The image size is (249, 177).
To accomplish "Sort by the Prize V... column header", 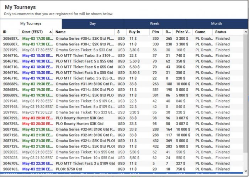I will tap(182, 32).
